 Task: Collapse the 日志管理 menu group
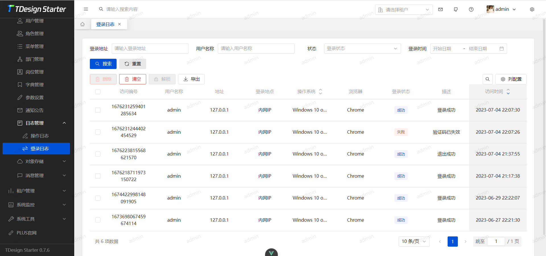(x=36, y=123)
